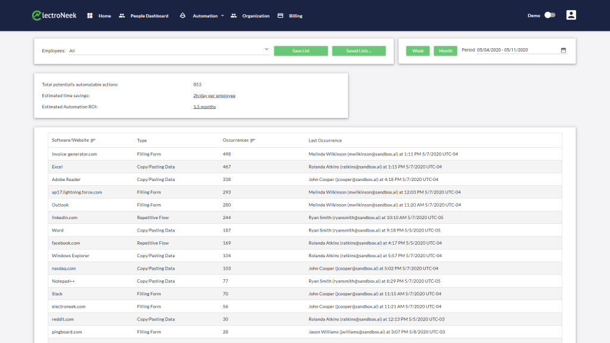Go to People Dashboard
Viewport: 610px width, 343px height.
(x=150, y=16)
